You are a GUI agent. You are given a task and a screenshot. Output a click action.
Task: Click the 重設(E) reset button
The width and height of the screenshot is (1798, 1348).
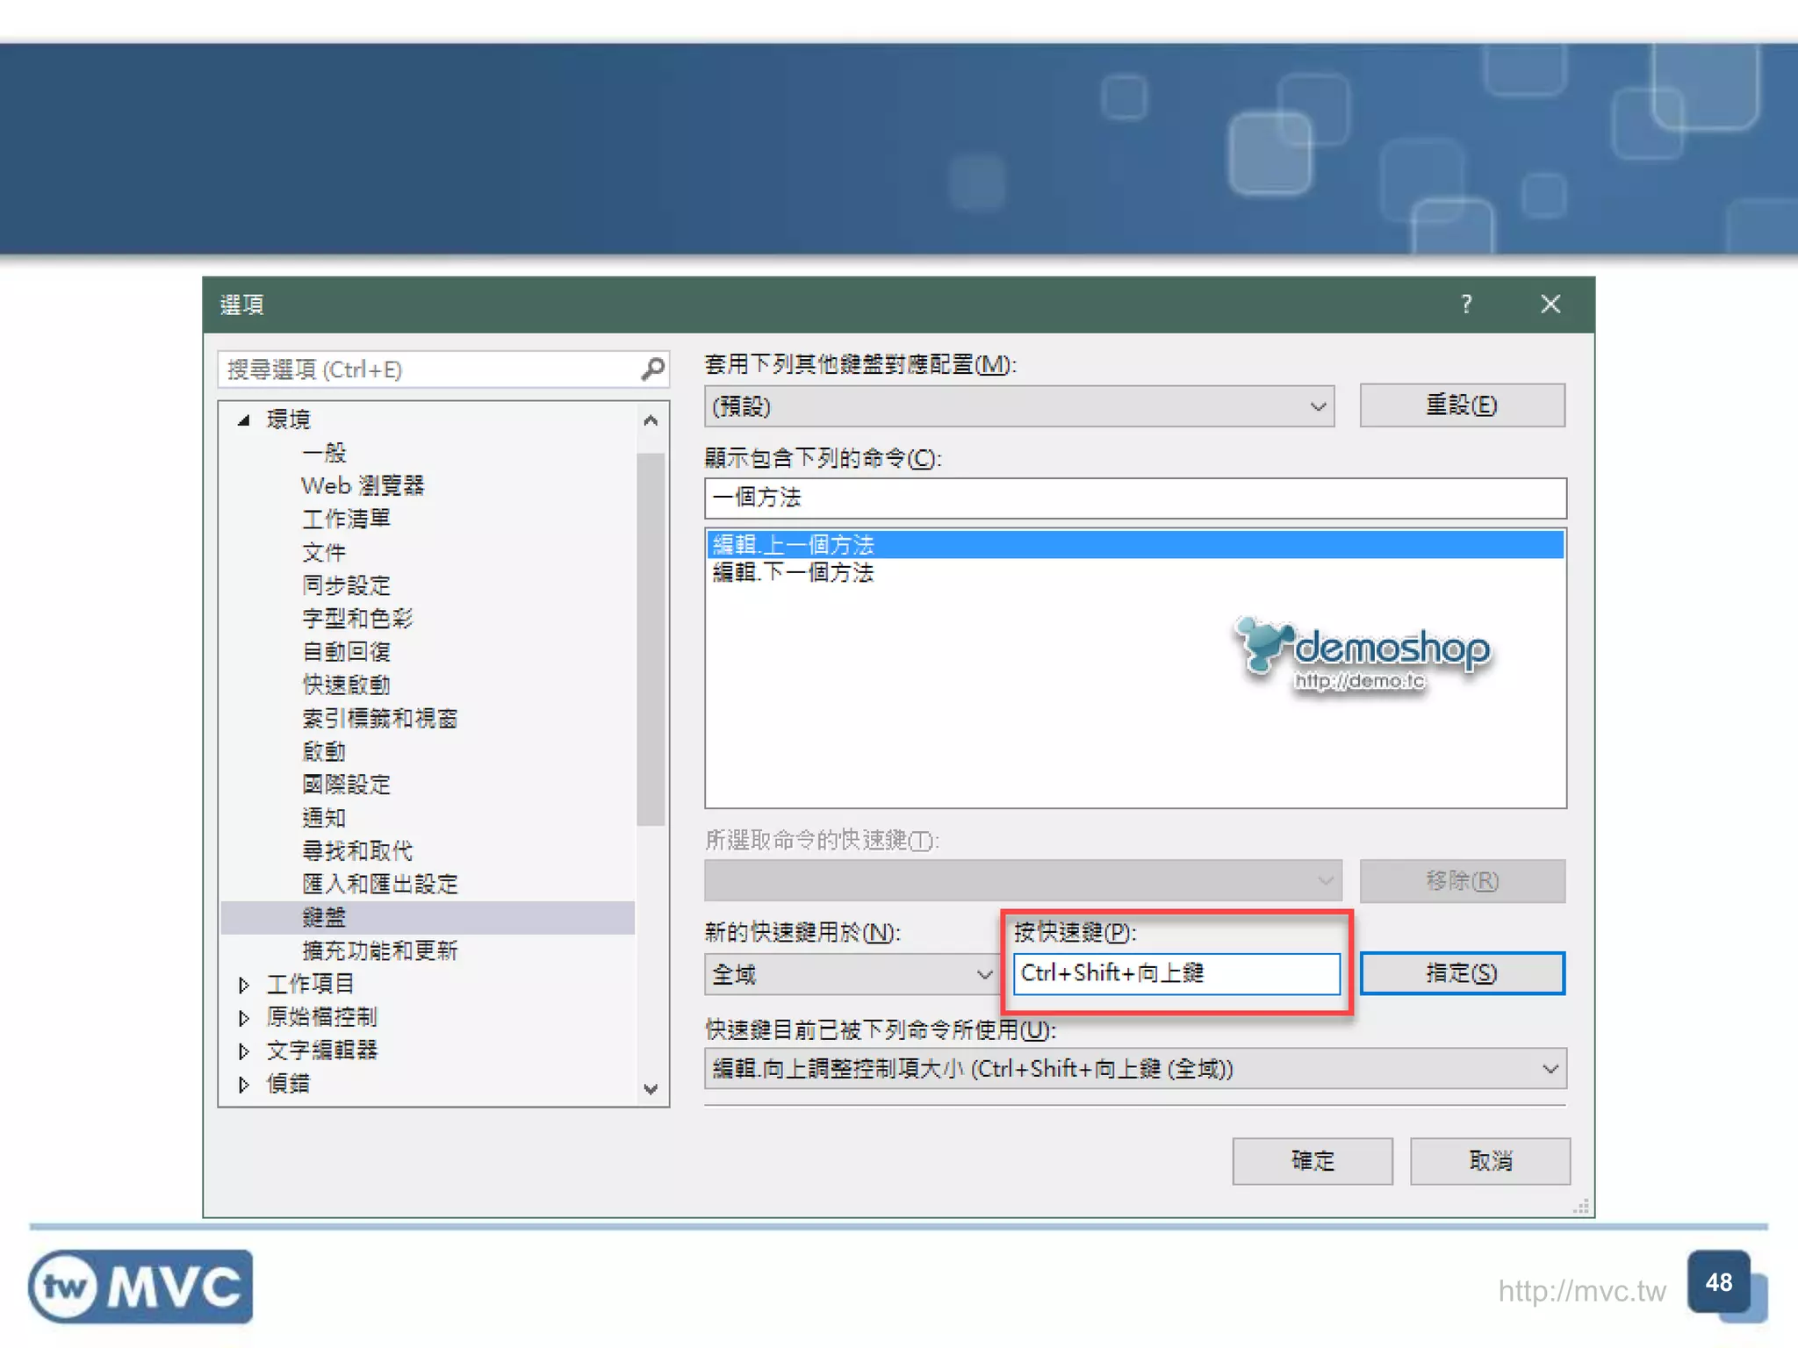coord(1462,405)
